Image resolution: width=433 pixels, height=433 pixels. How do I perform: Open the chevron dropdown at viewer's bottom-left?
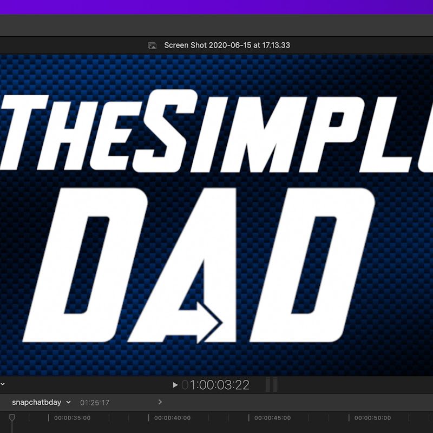(3, 385)
